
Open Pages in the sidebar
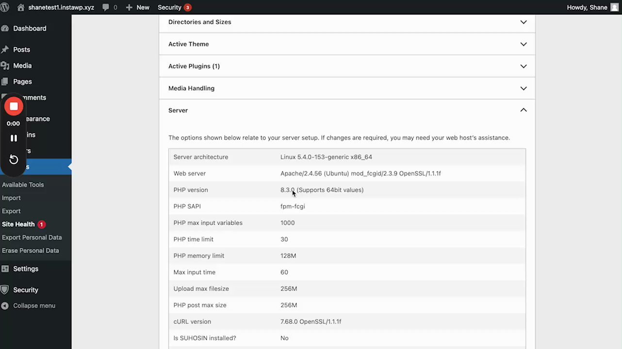[x=22, y=81]
